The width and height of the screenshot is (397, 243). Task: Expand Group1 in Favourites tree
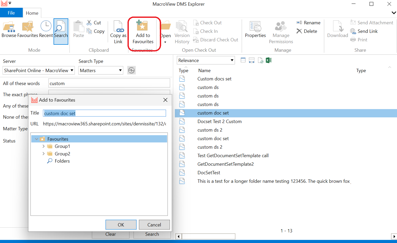point(43,146)
